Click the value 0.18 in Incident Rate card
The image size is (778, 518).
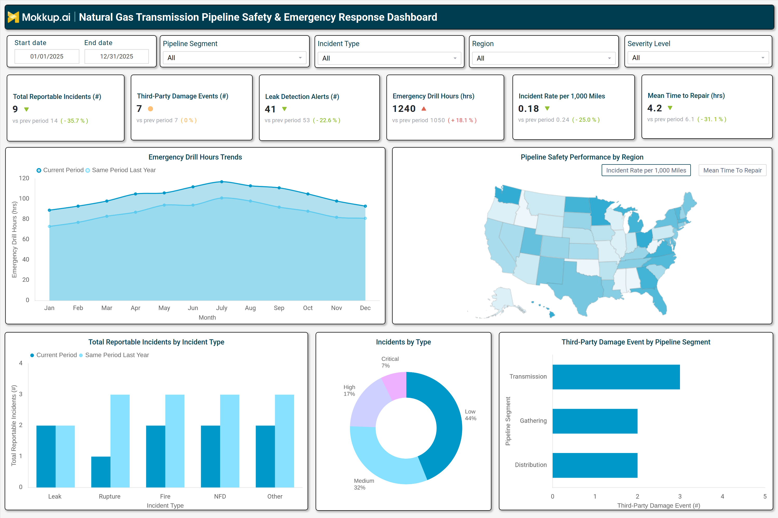point(528,108)
